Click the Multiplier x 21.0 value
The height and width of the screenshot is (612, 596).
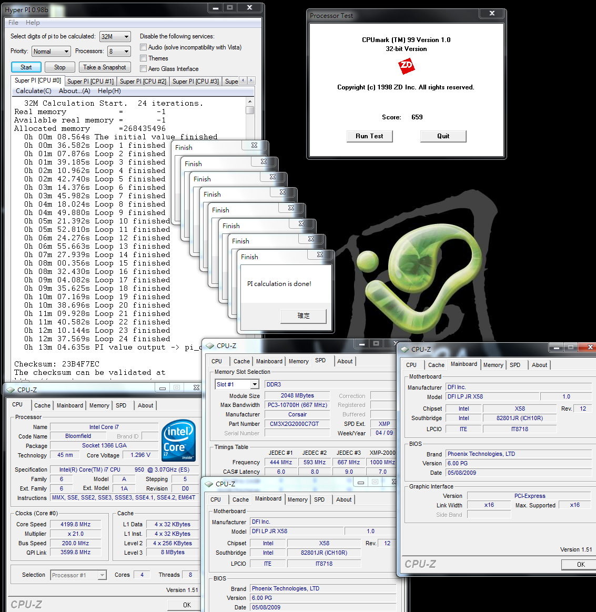point(75,534)
